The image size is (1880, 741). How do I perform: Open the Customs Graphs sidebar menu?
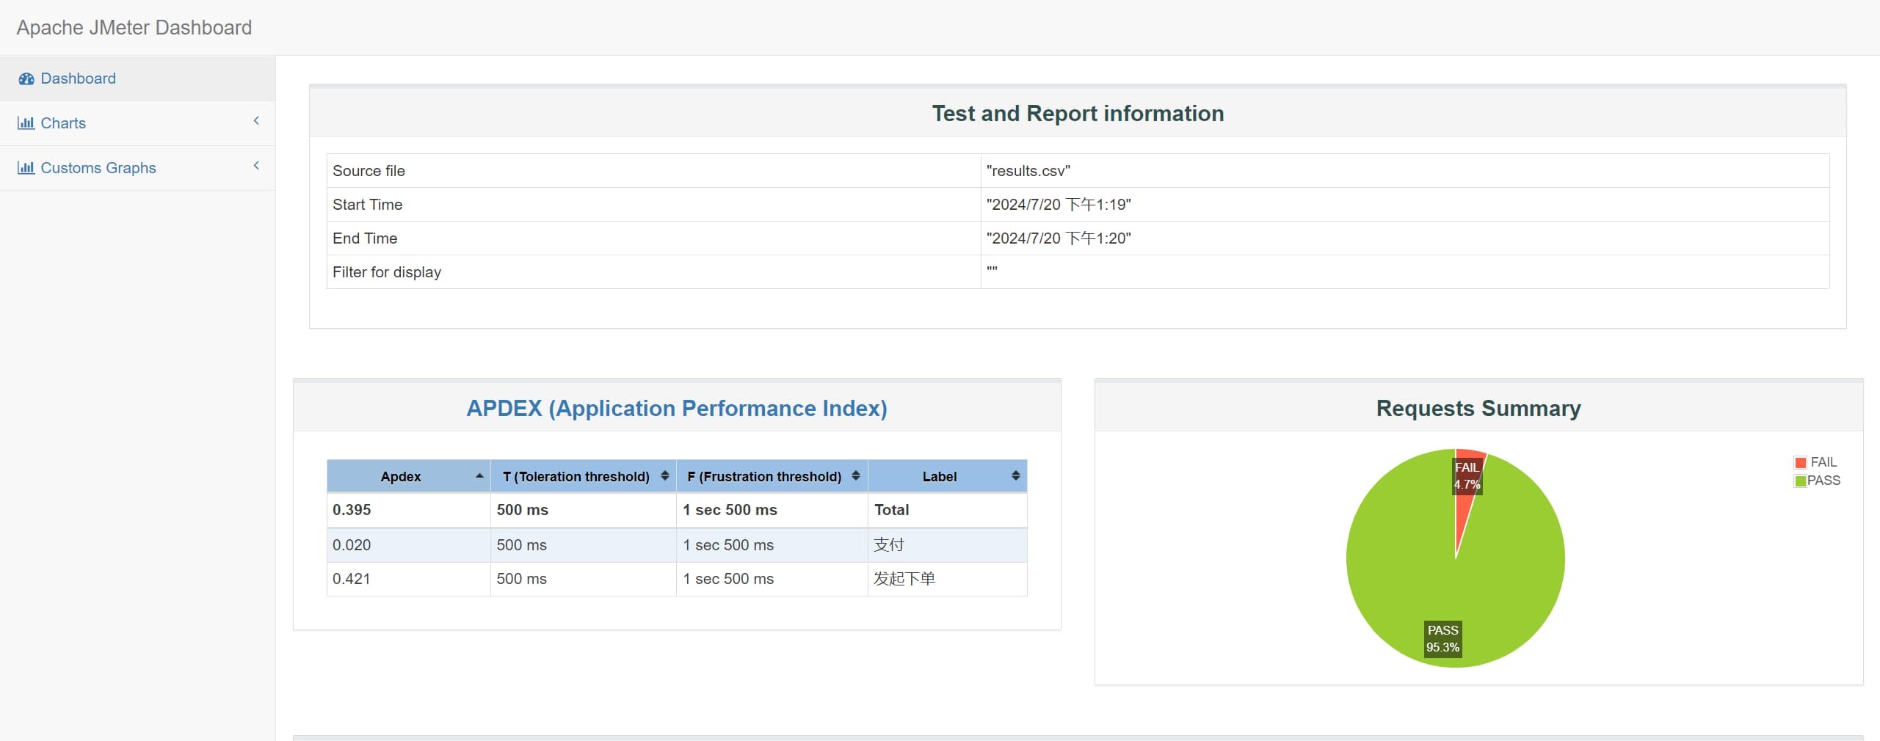[x=98, y=168]
